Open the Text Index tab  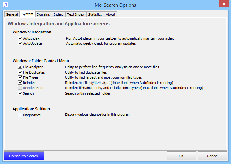pos(76,14)
